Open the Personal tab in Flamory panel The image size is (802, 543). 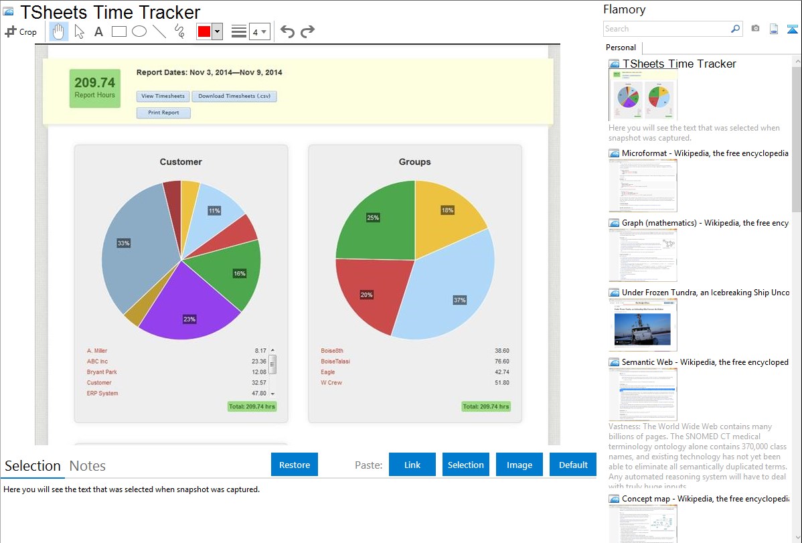tap(621, 48)
